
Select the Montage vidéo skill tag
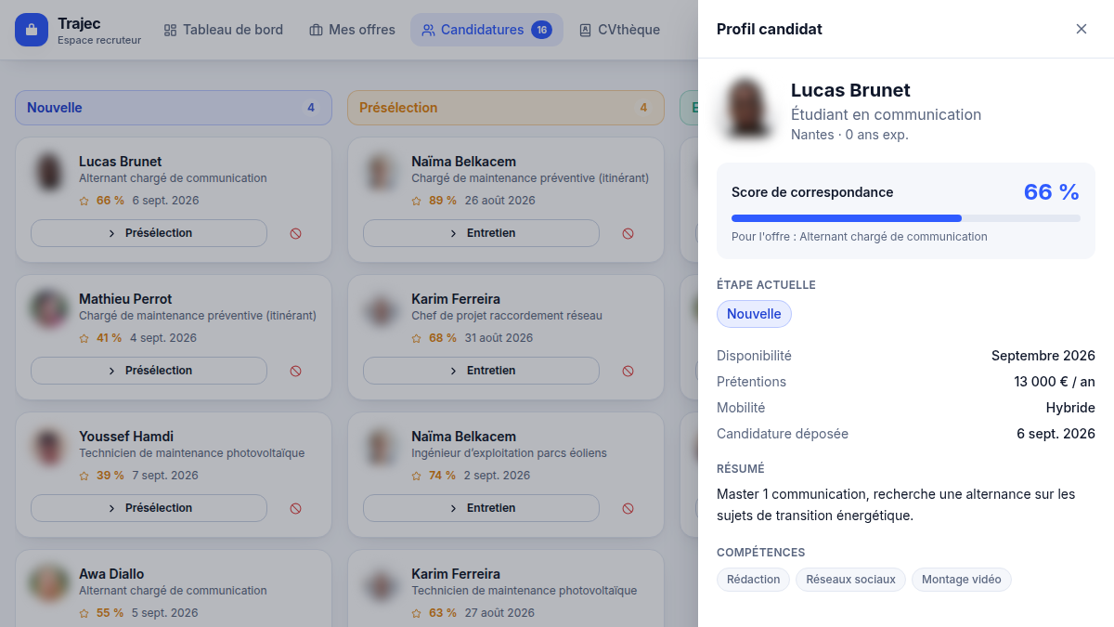click(962, 580)
